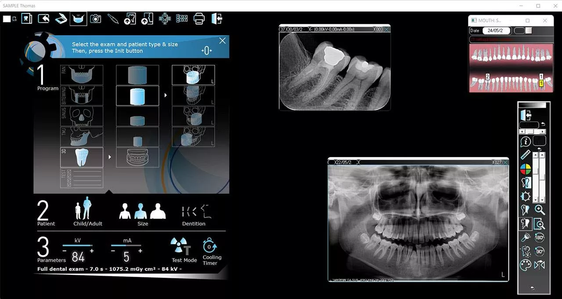This screenshot has width=562, height=299.
Task: Click the Cooling Timer button
Action: [210, 247]
